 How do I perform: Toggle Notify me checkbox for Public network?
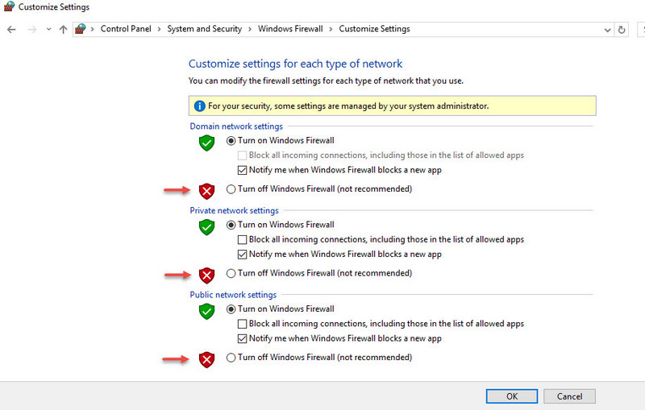[243, 338]
